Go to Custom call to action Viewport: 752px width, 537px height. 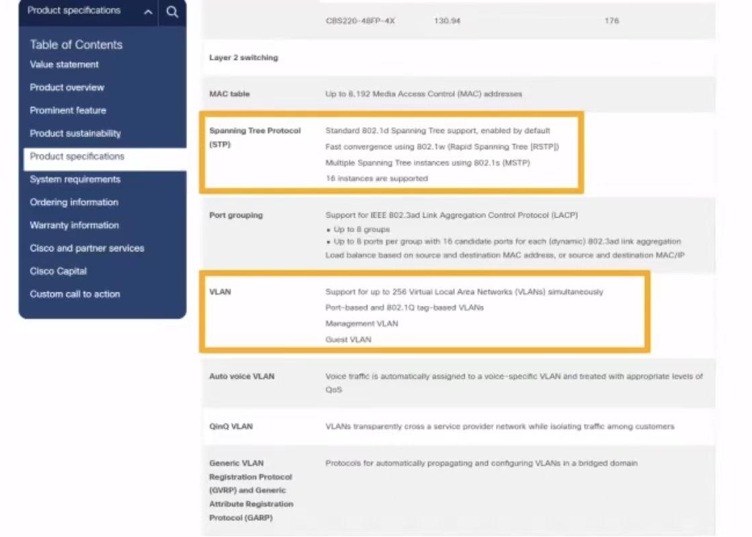[x=75, y=294]
